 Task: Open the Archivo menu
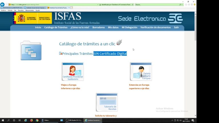(x=3, y=11)
